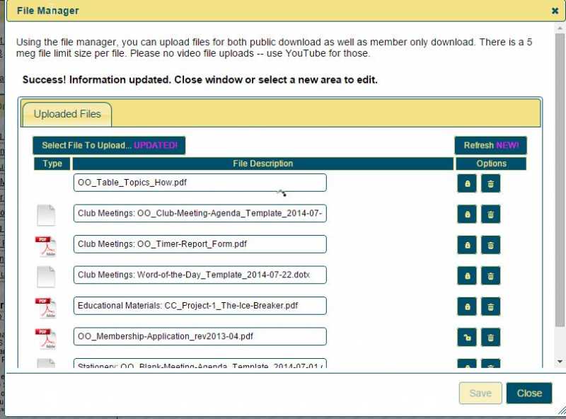Image resolution: width=566 pixels, height=419 pixels.
Task: Toggle lock for OO_Timer-Report_Form.pdf
Action: point(467,245)
